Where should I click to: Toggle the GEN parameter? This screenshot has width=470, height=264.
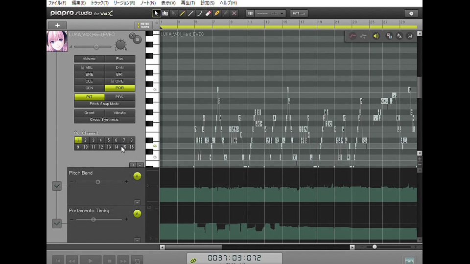click(x=89, y=88)
